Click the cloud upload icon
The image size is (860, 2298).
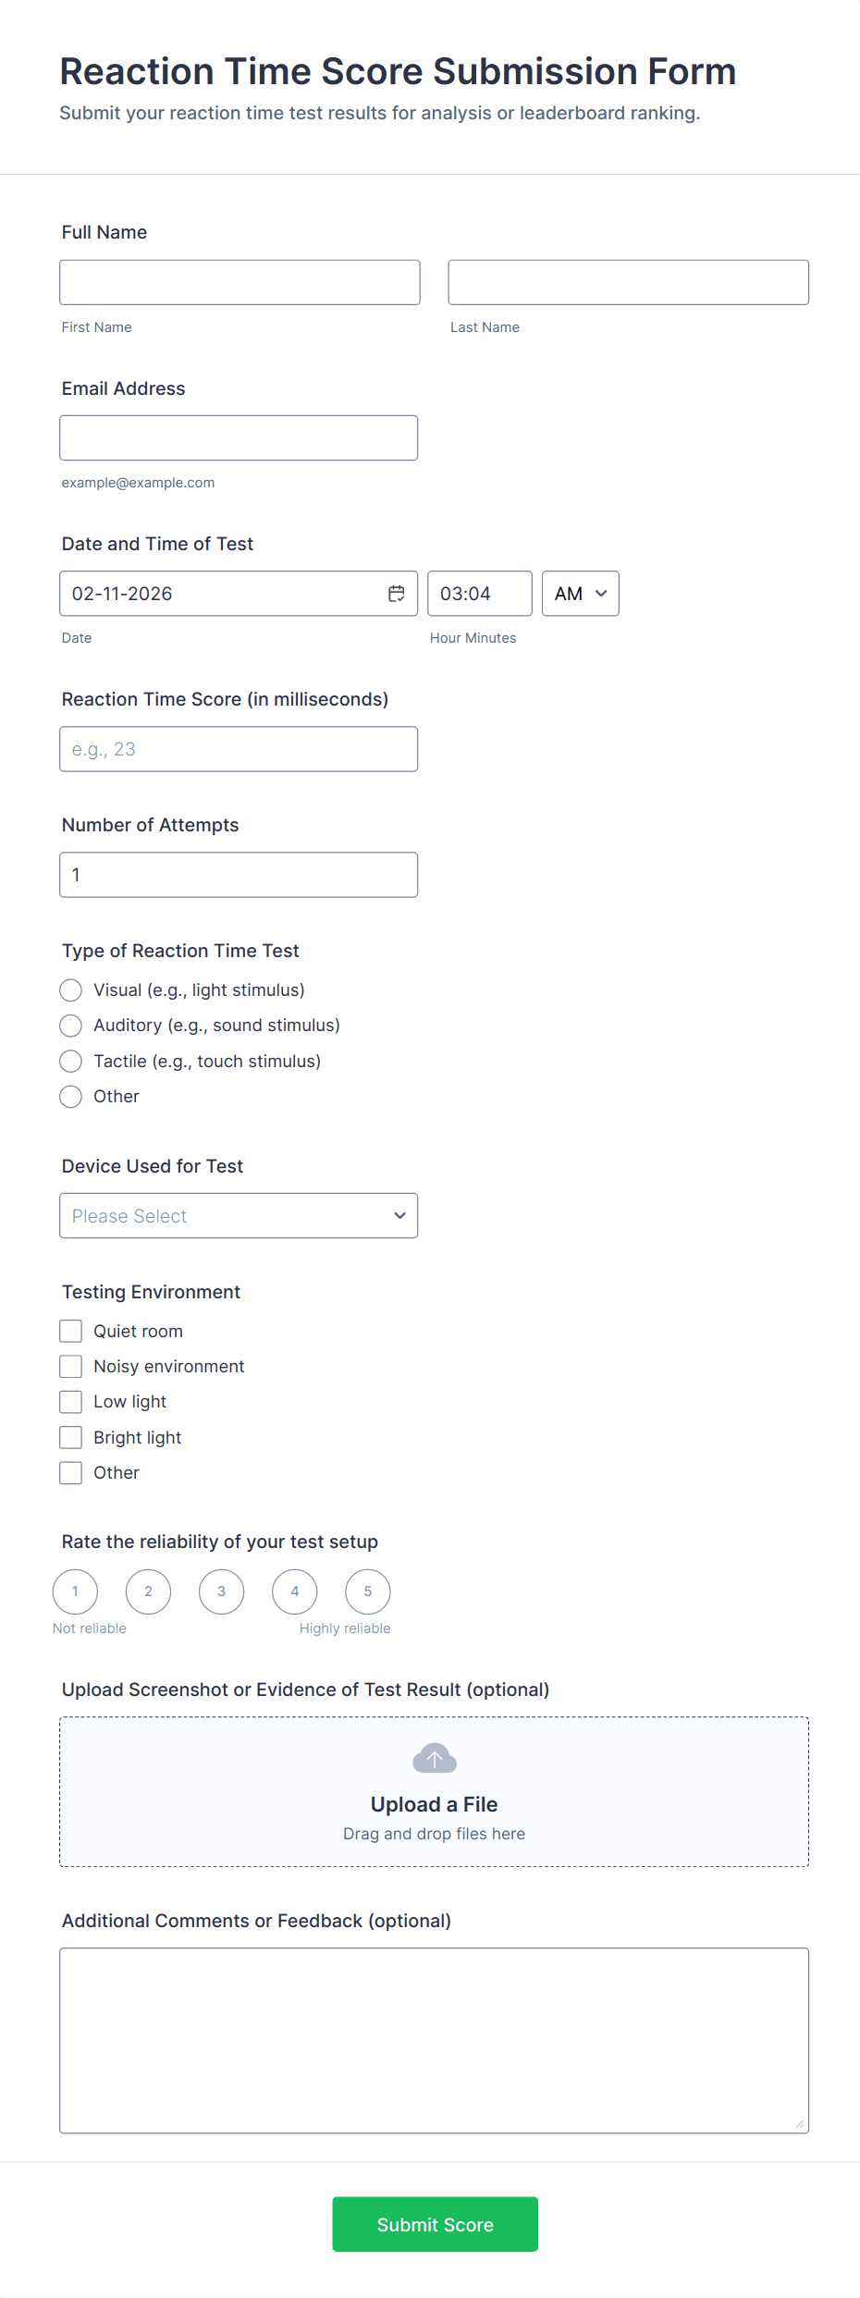pyautogui.click(x=435, y=1758)
